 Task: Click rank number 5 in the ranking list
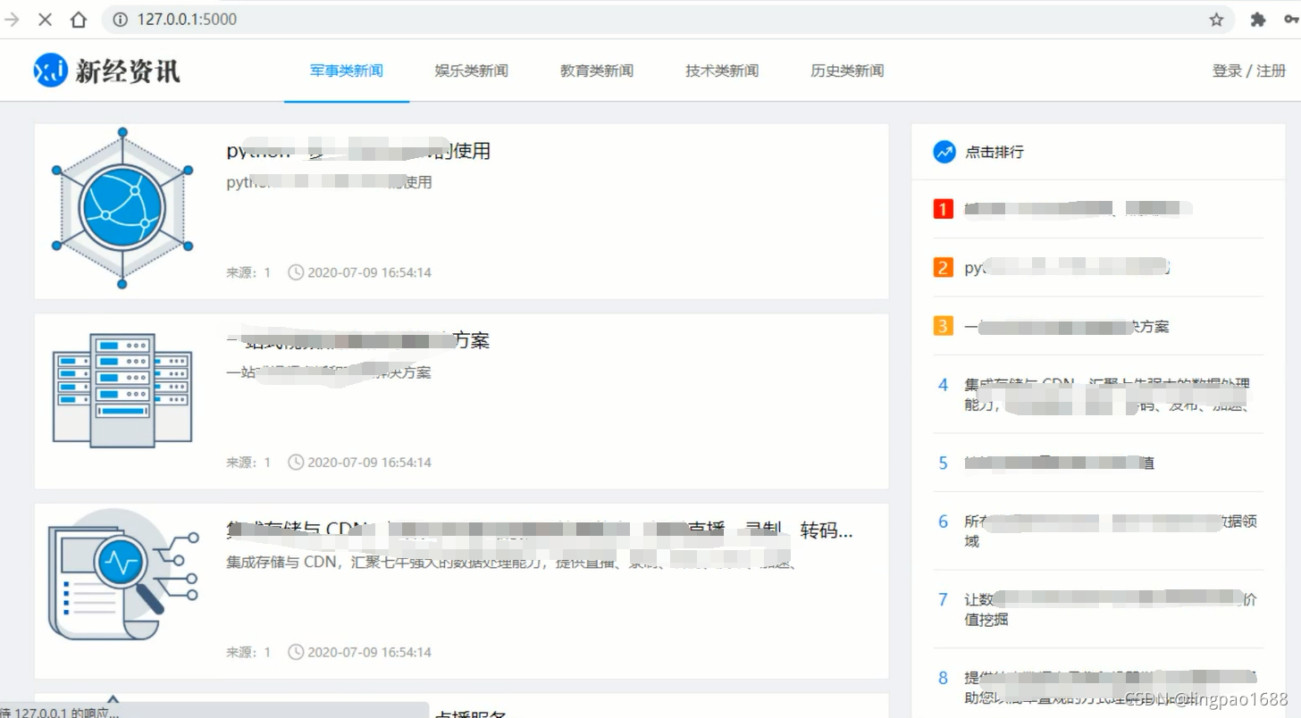point(943,463)
